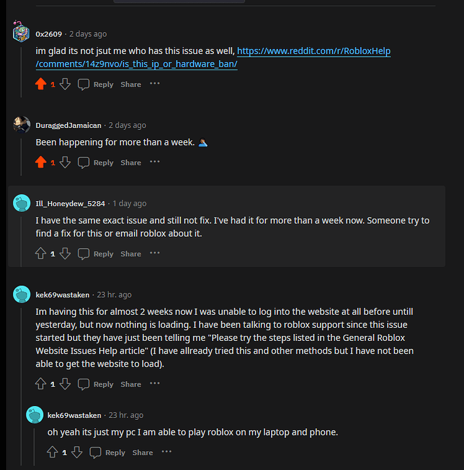Upvote Ill_Honeydew_5284's comment
This screenshot has width=464, height=470.
click(41, 254)
